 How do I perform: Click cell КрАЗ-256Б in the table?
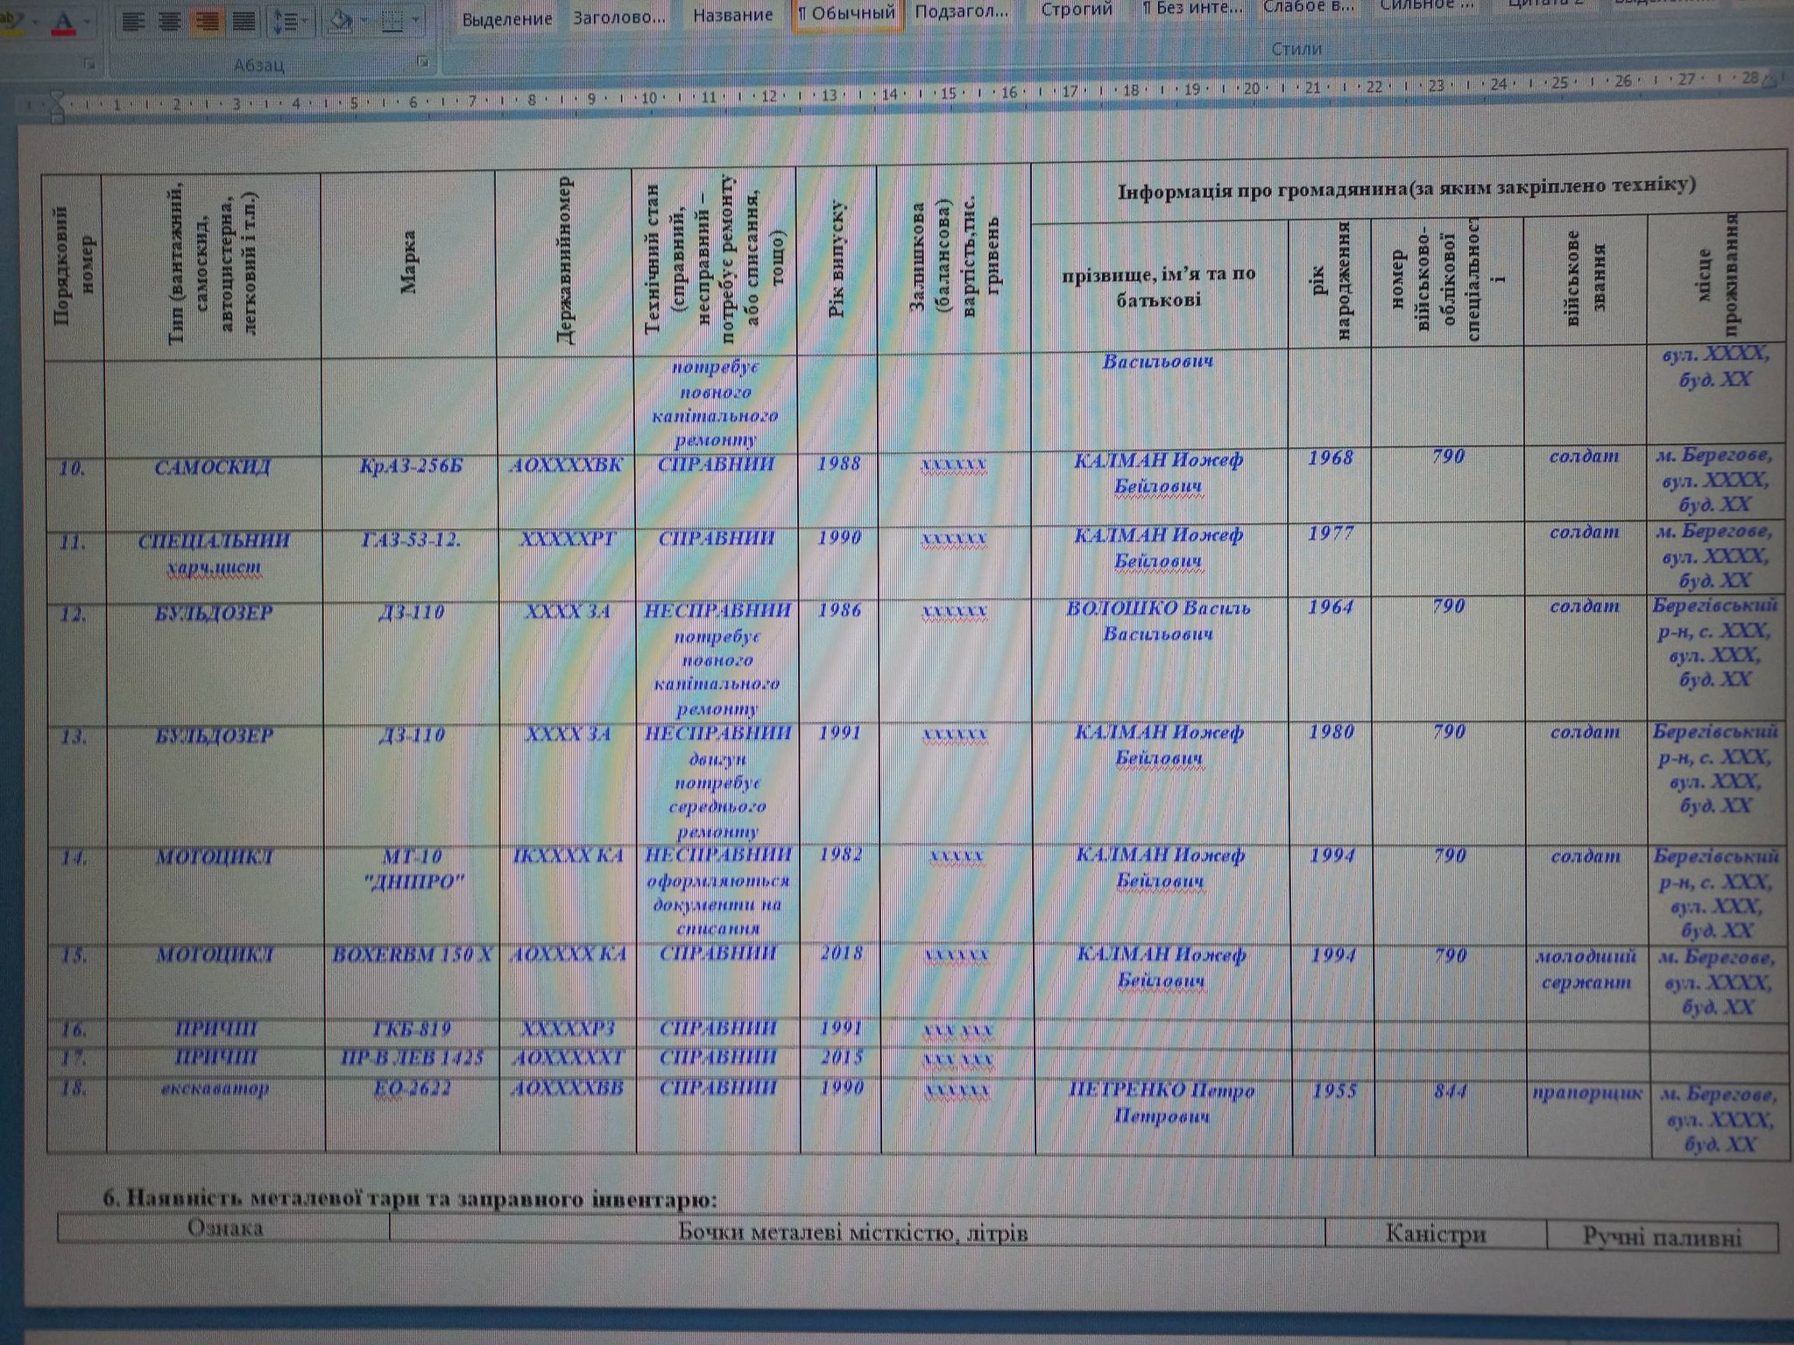pos(410,466)
